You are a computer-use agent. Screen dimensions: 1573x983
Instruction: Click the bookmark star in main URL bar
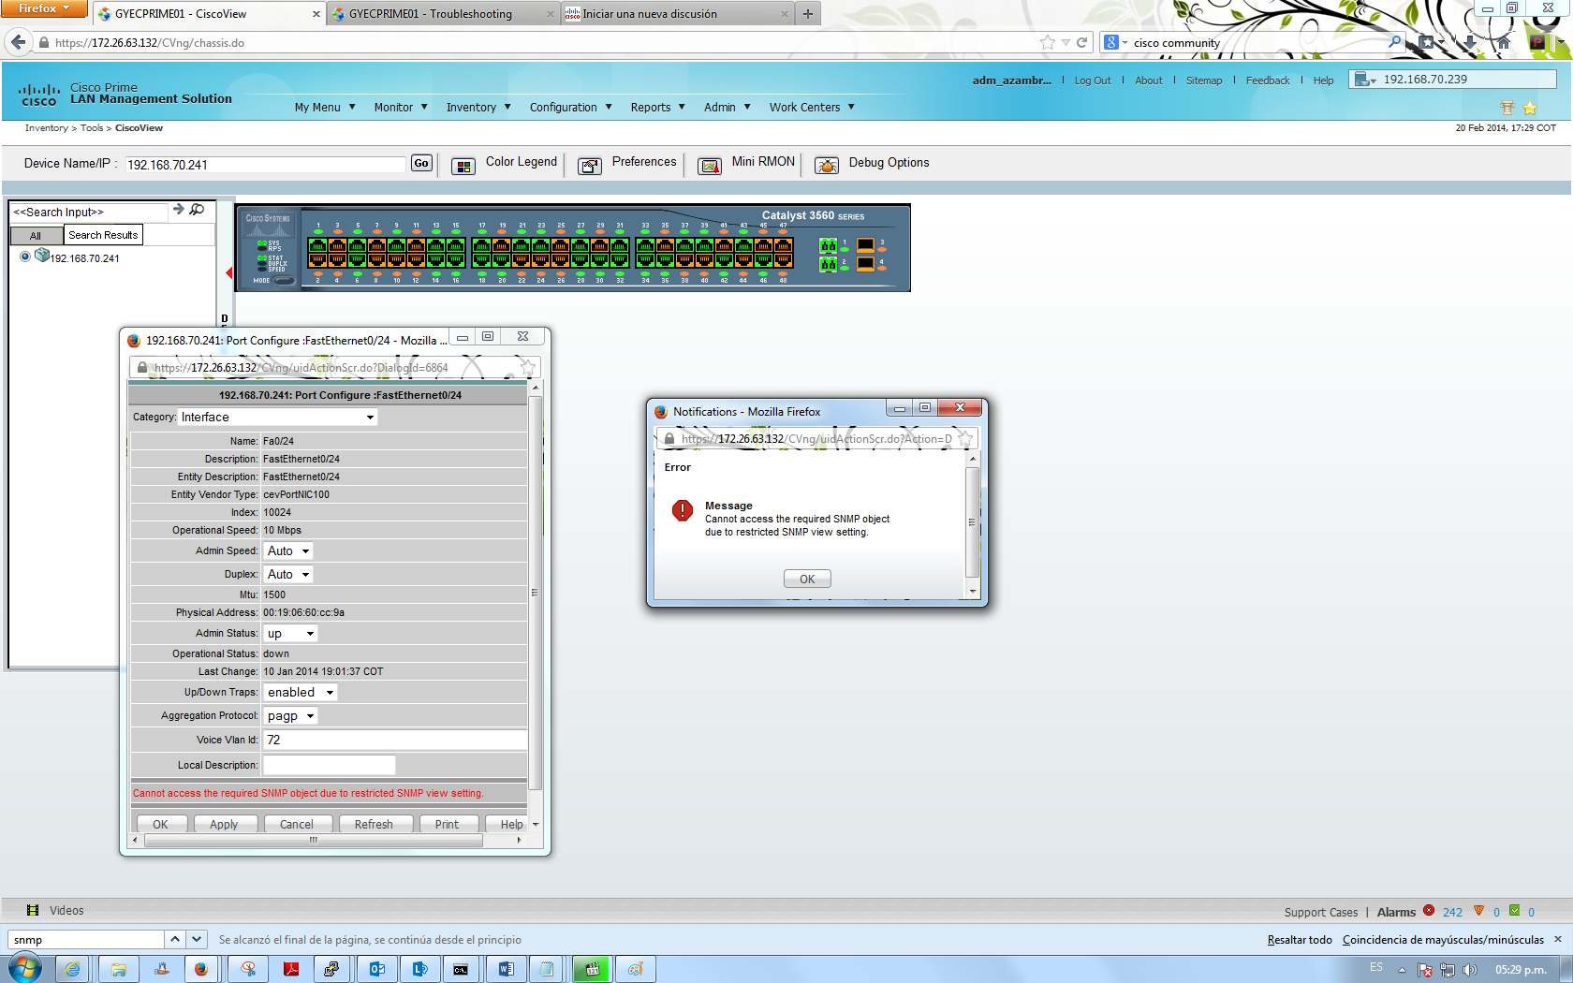pos(1048,42)
